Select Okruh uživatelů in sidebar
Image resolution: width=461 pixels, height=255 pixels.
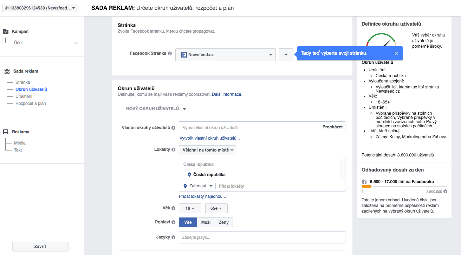31,89
